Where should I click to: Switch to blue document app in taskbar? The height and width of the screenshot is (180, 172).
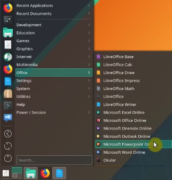tap(59, 173)
